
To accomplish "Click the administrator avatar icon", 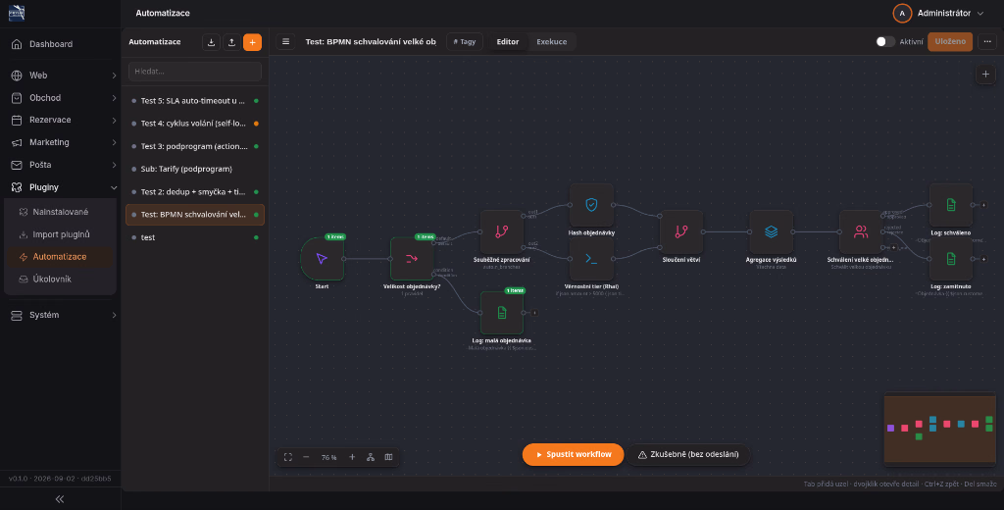I will click(902, 13).
